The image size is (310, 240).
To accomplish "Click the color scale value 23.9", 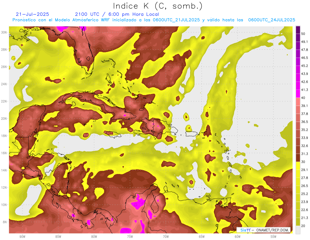I will (305, 202).
